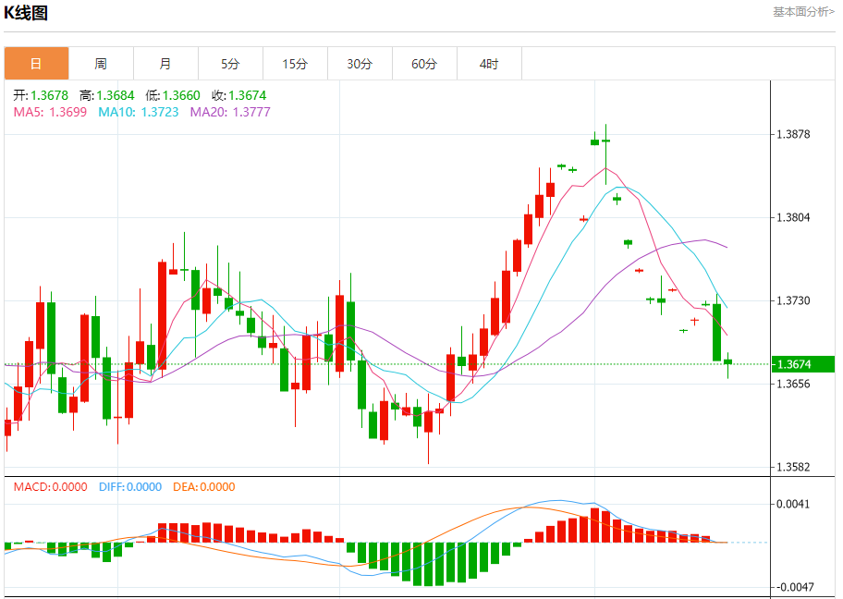Image resolution: width=843 pixels, height=599 pixels.
Task: Click the MA5: 1.3699 label
Action: pos(50,113)
